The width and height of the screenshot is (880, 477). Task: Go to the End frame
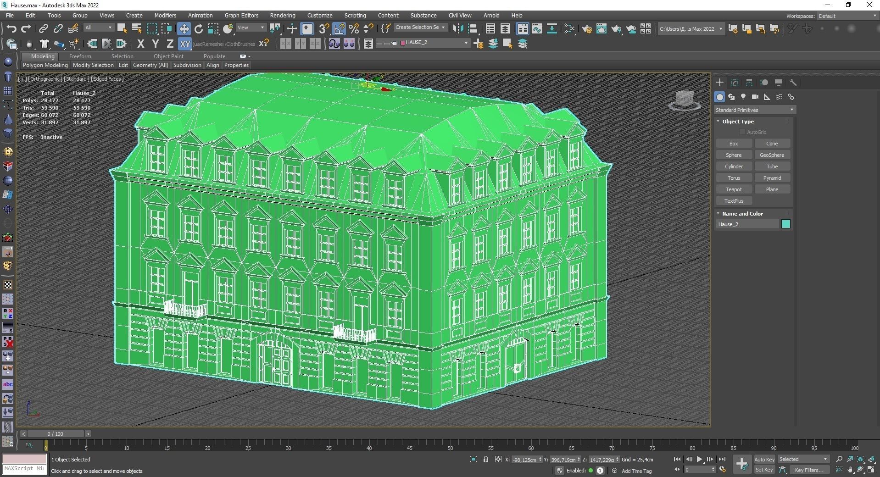(x=722, y=459)
